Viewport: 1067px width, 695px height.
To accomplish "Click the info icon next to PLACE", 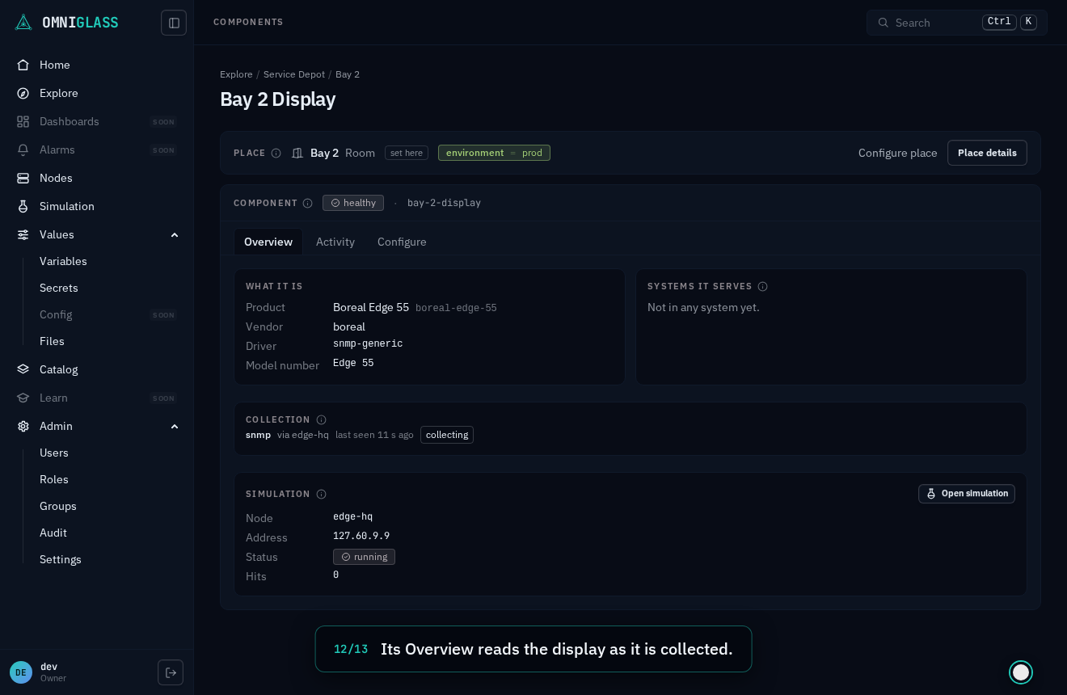I will pos(276,153).
